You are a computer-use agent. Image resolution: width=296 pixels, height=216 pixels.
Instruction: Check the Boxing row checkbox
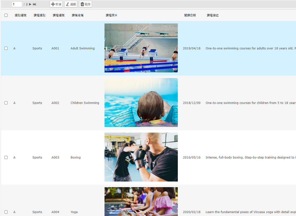(6, 157)
